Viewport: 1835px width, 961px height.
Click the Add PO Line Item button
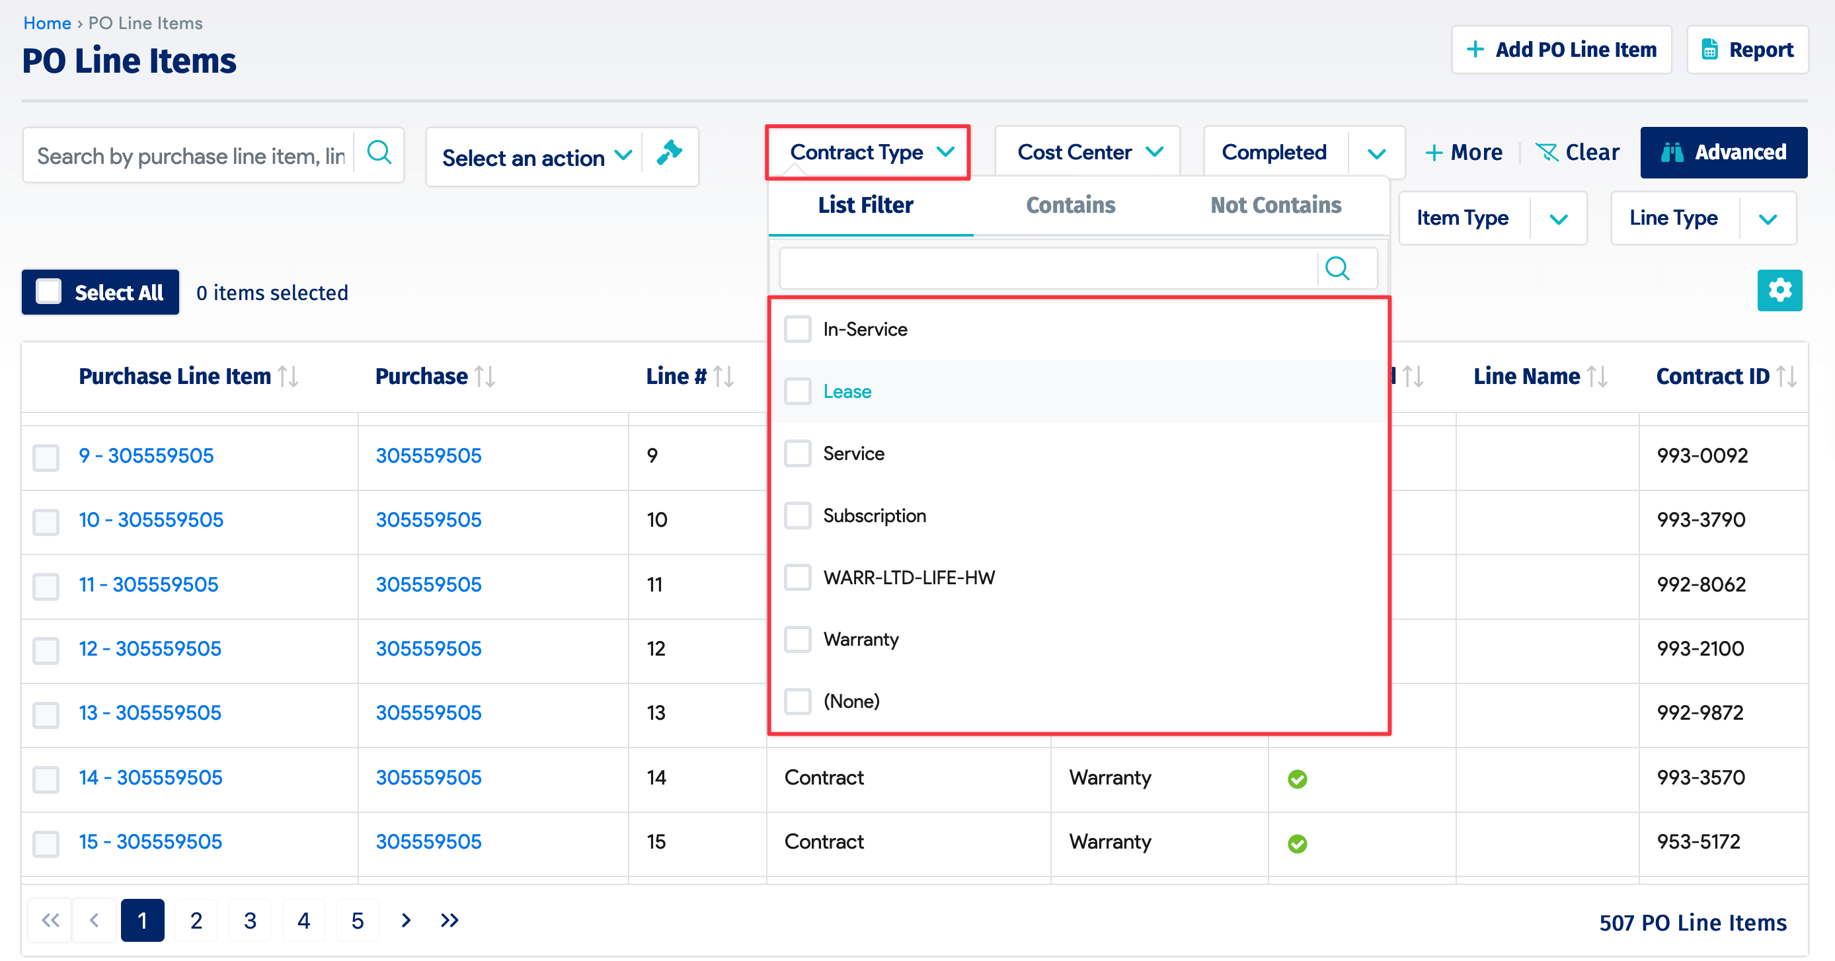click(x=1561, y=49)
